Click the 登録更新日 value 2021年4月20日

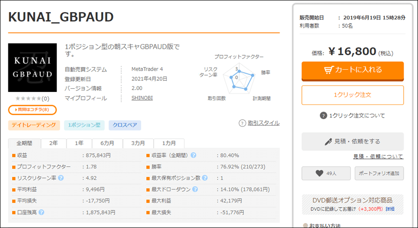[149, 79]
